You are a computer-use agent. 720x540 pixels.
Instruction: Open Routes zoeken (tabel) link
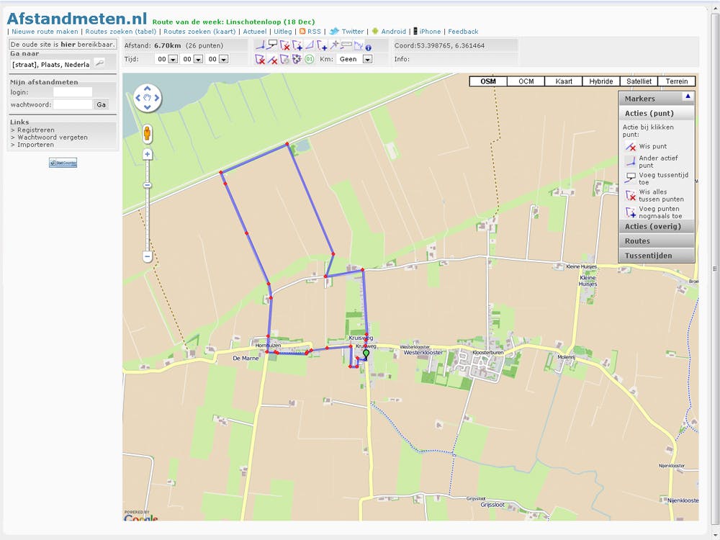click(x=121, y=32)
